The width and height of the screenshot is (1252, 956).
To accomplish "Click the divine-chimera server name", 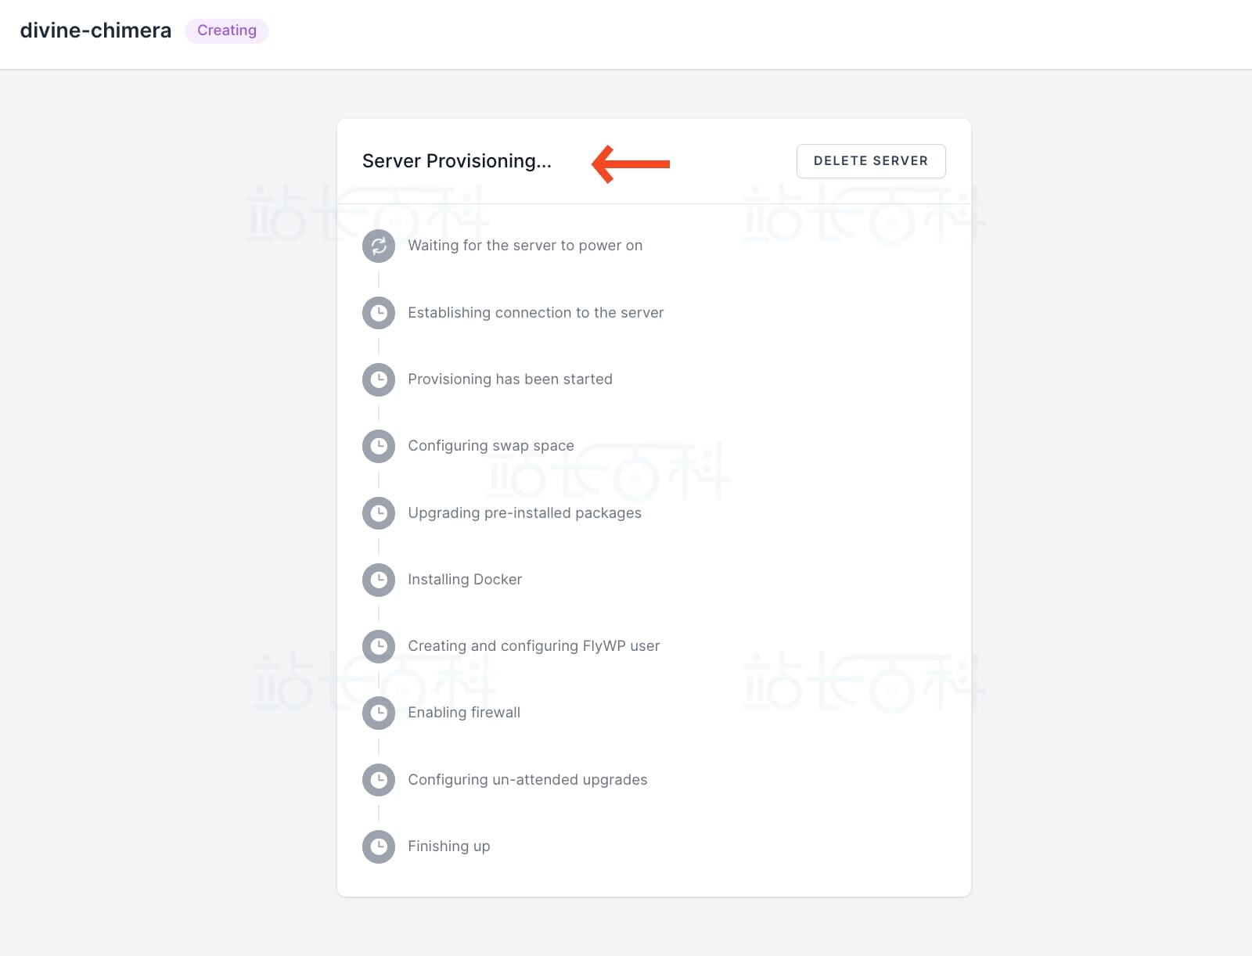I will coord(95,31).
